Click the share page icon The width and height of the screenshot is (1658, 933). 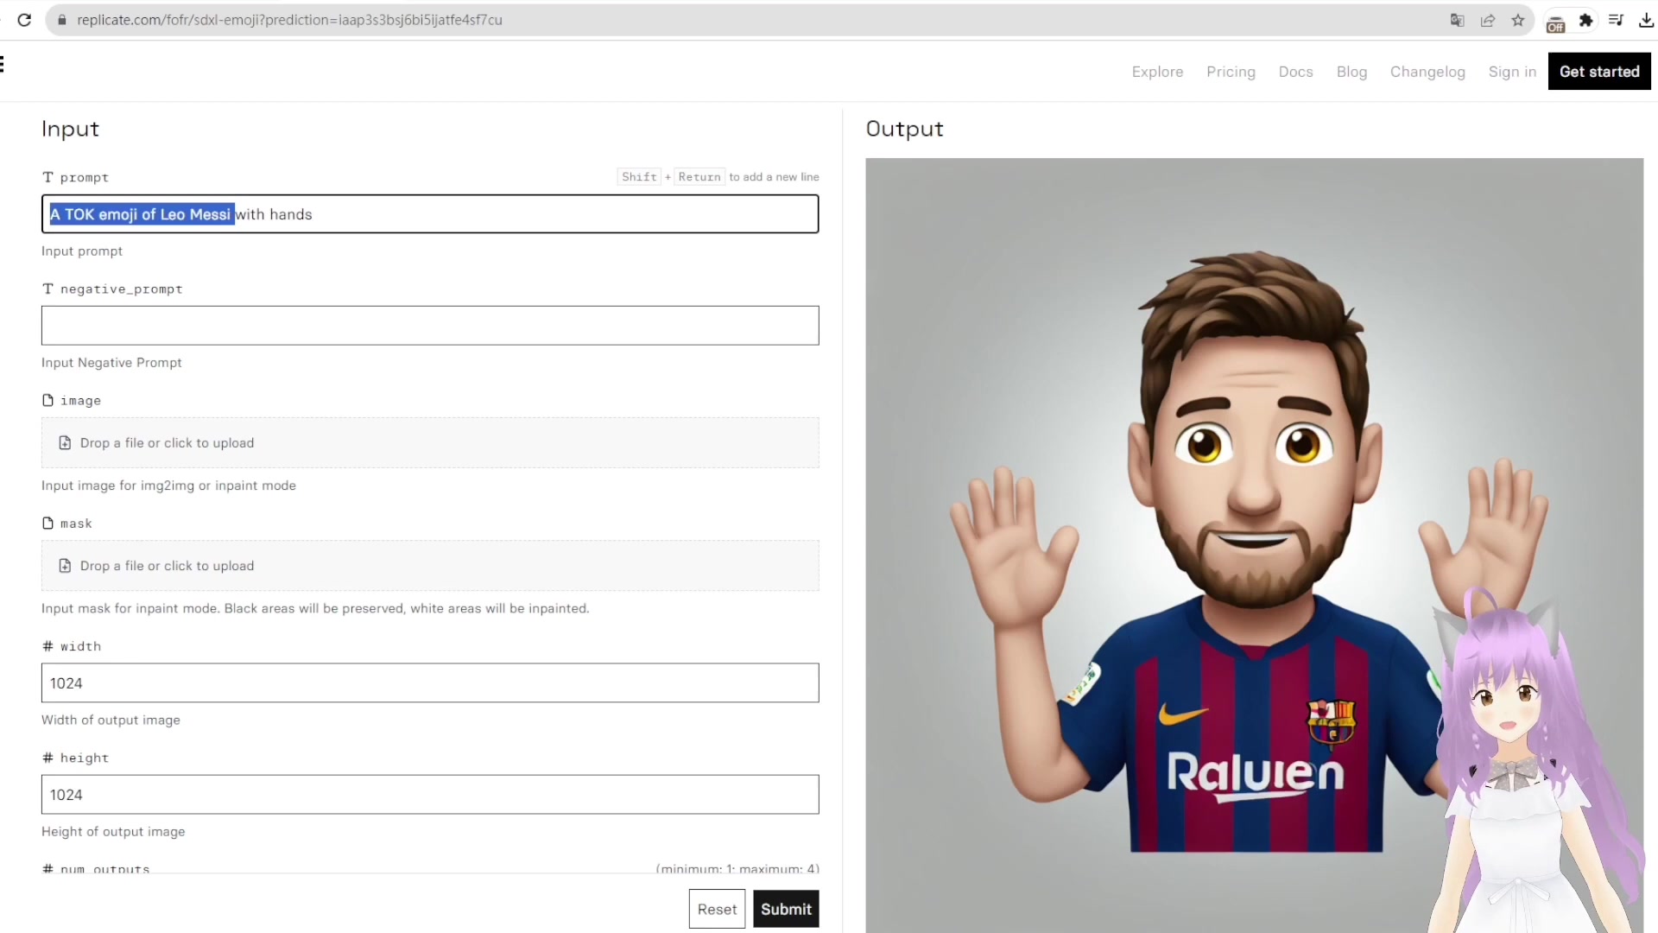(1487, 20)
